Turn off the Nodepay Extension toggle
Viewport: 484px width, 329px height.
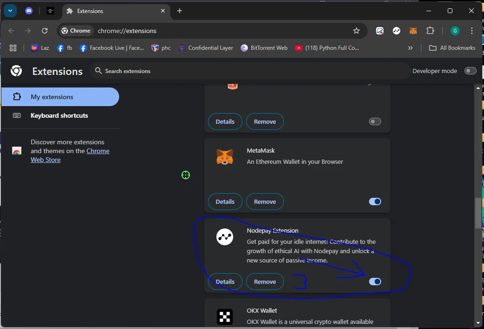click(x=375, y=282)
